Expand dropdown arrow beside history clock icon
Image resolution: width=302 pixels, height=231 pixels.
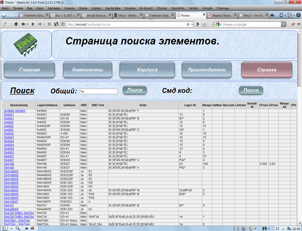(294, 15)
